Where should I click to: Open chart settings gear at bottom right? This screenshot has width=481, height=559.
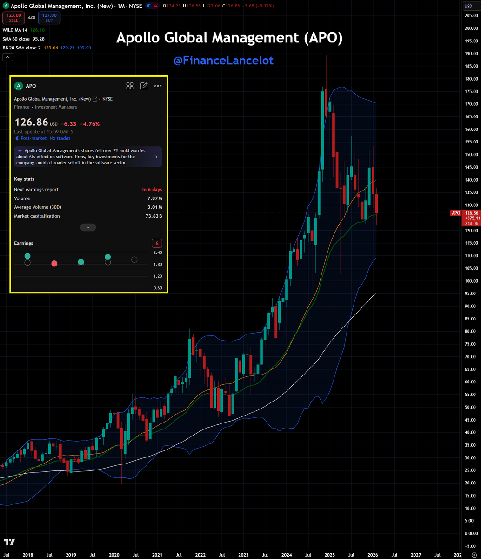click(474, 555)
